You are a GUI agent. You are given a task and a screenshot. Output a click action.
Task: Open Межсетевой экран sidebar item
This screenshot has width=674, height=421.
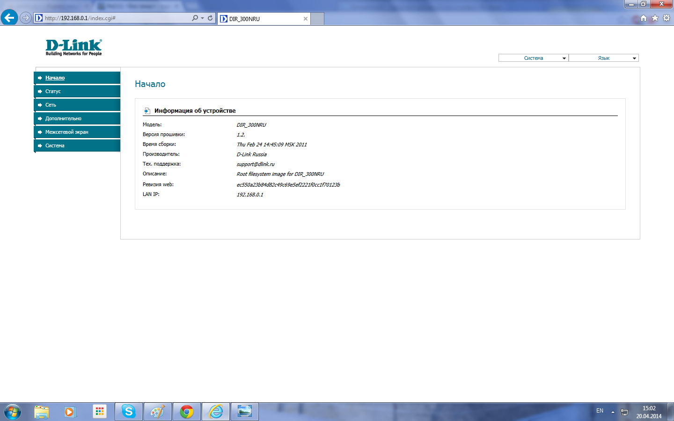tap(66, 132)
